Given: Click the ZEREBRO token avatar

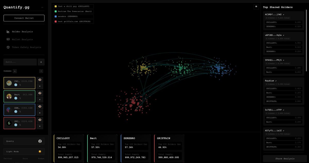Looking at the screenshot, I should (x=9, y=110).
